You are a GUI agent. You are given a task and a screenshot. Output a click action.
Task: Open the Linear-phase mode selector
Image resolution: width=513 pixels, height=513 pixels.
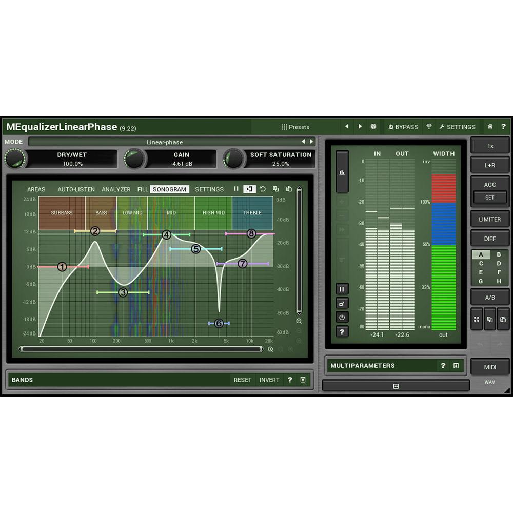(x=164, y=142)
